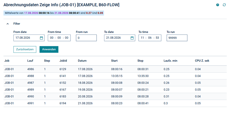Click Laufz. value 0.23
The image size is (229, 115).
pos(167,90)
